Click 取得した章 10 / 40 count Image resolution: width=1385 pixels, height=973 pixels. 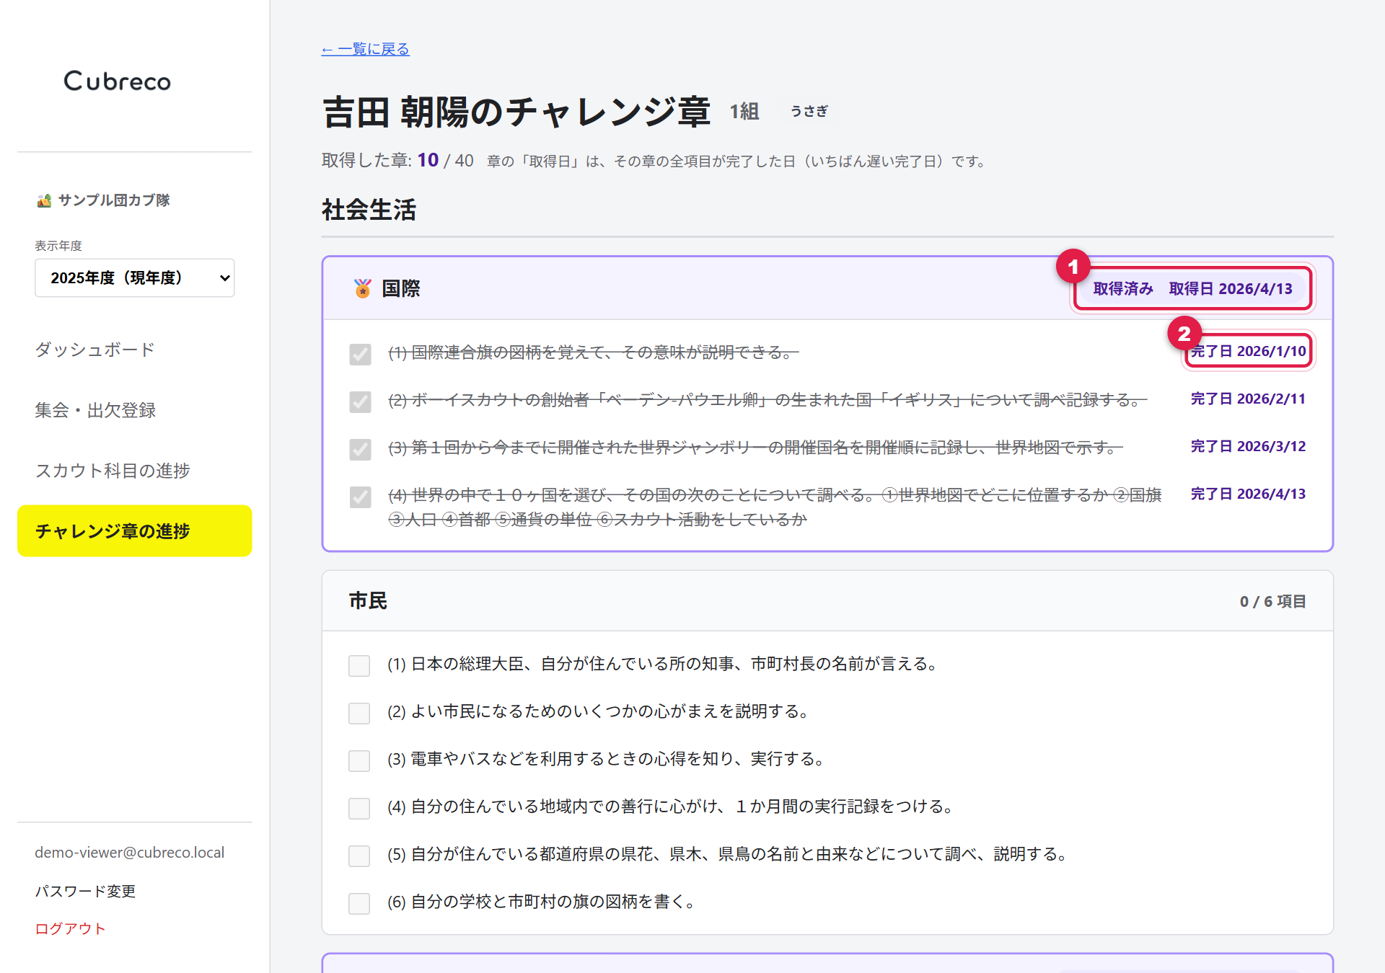pos(397,160)
